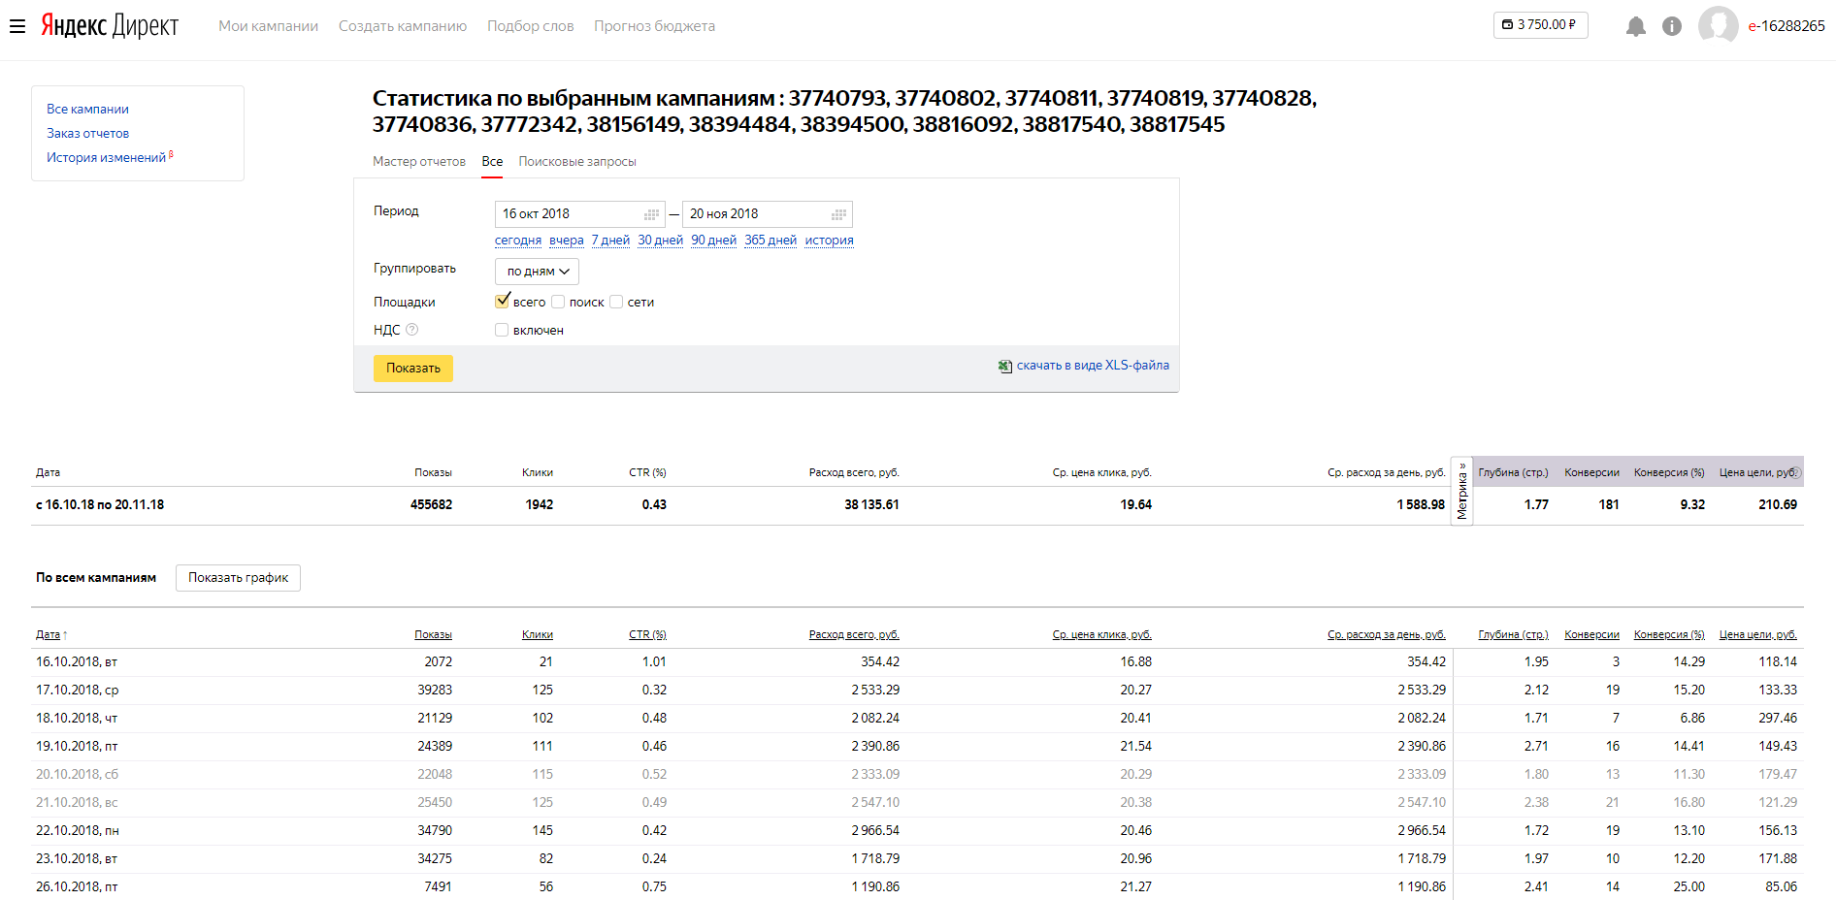The width and height of the screenshot is (1836, 900).
Task: Click the XLS file icon
Action: click(1005, 366)
